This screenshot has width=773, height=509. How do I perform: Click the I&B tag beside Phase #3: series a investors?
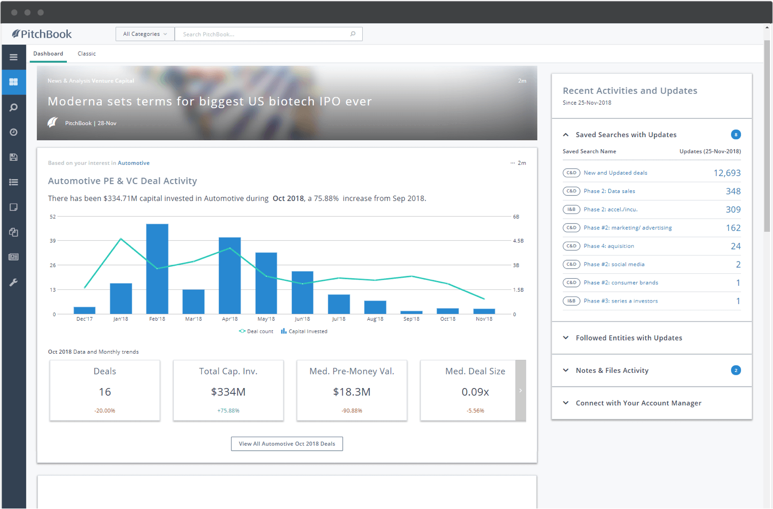[571, 301]
